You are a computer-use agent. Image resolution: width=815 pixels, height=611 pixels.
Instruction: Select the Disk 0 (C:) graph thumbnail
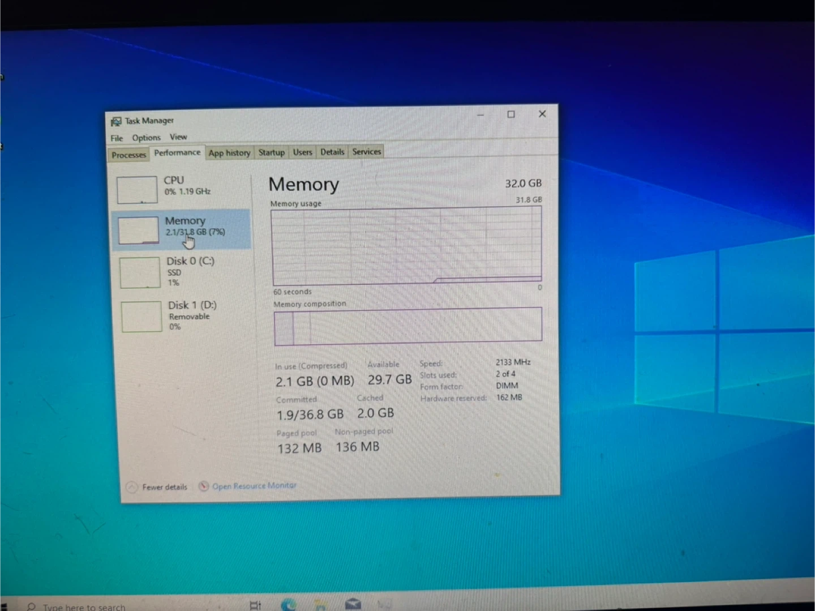(x=139, y=272)
